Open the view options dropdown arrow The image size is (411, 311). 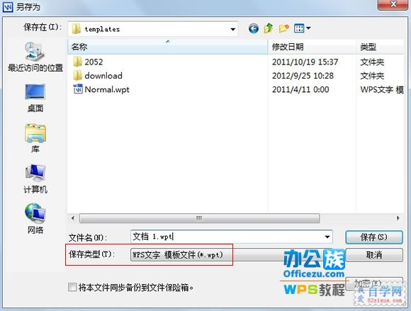point(308,28)
